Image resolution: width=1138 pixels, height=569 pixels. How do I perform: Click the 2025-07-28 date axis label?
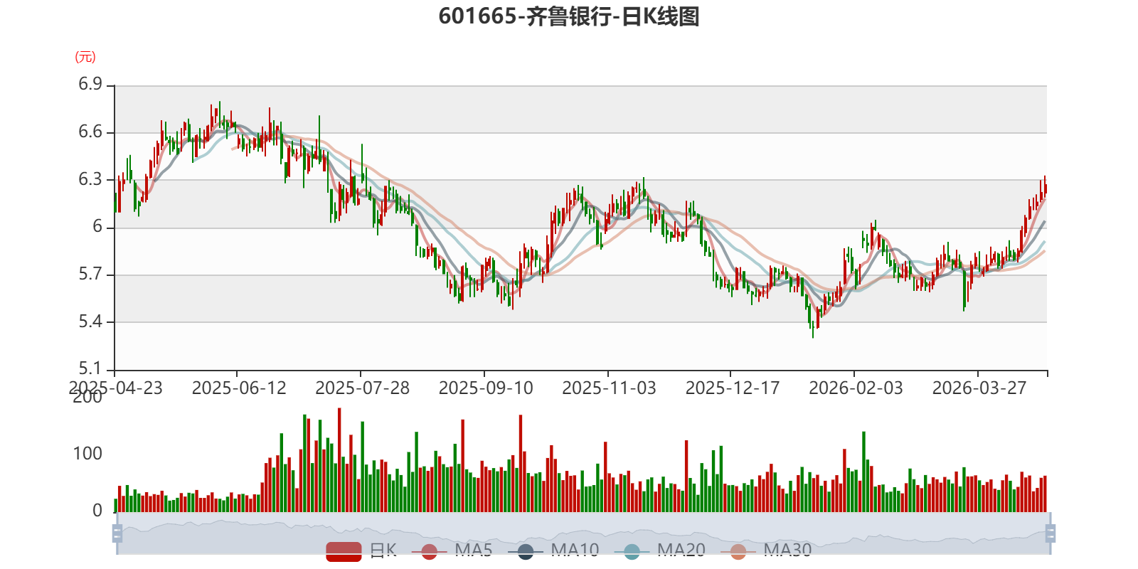pyautogui.click(x=362, y=388)
